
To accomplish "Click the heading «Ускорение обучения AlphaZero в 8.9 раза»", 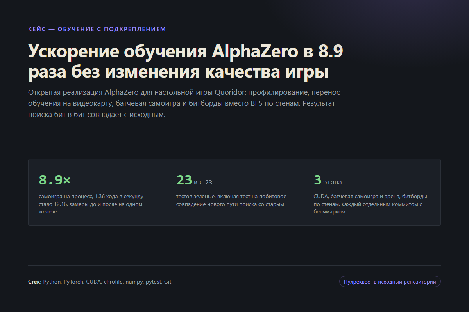I will click(185, 62).
